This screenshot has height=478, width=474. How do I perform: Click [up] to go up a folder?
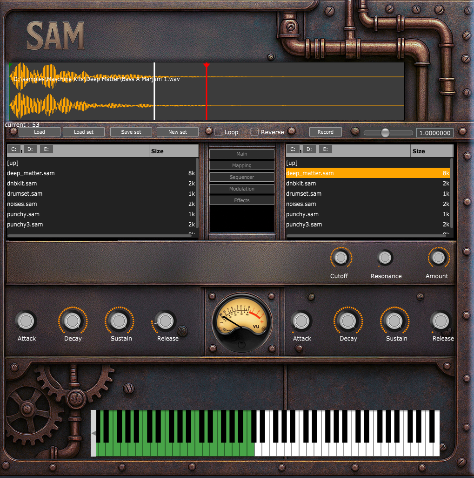pos(13,163)
